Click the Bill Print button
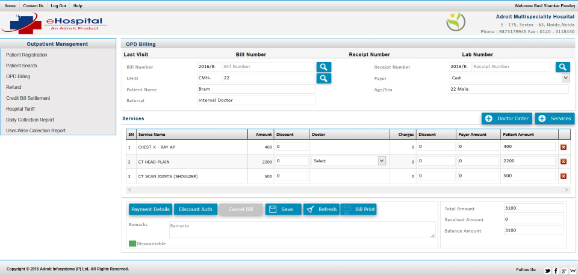The height and width of the screenshot is (276, 578). coord(358,209)
